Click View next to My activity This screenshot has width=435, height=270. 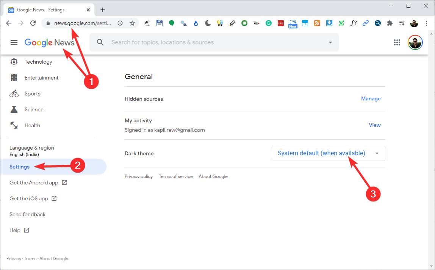click(x=374, y=125)
